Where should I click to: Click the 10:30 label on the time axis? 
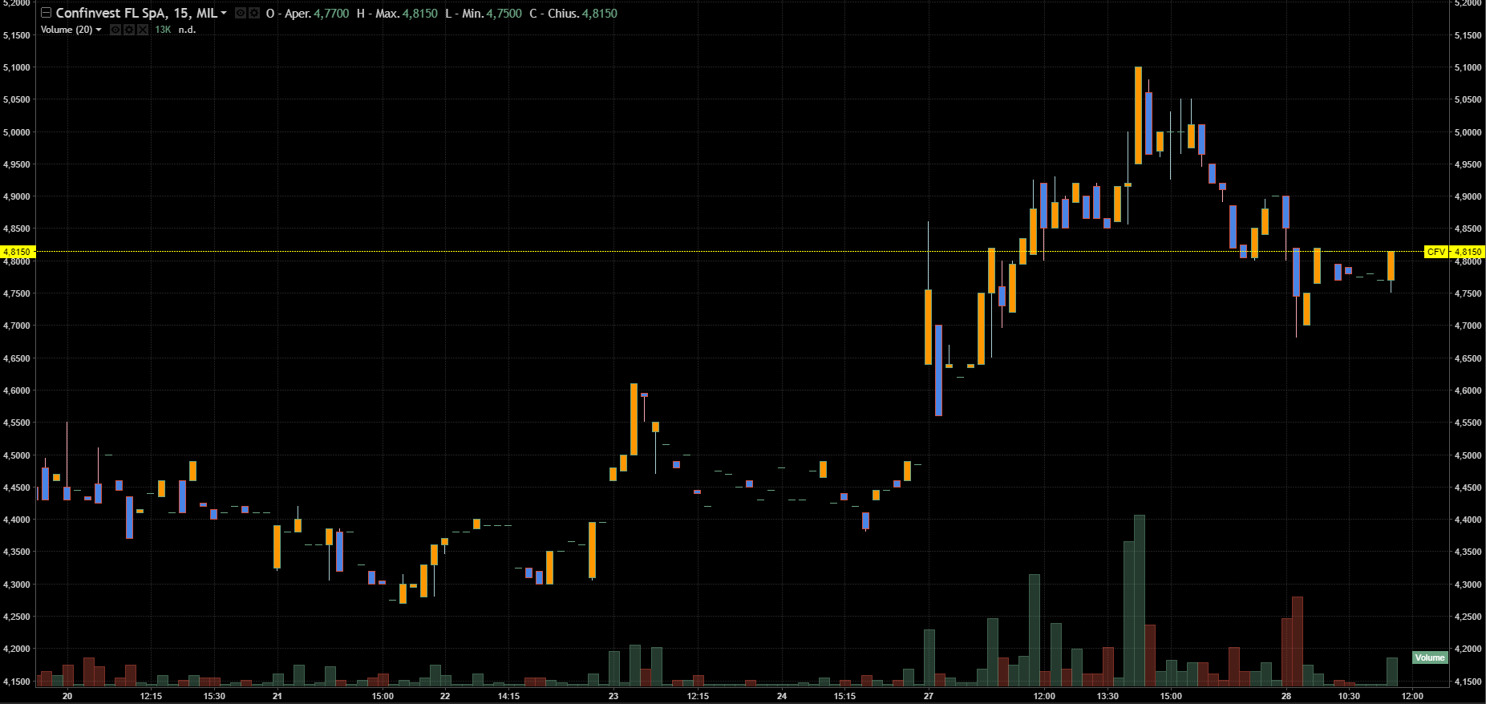(x=1349, y=696)
